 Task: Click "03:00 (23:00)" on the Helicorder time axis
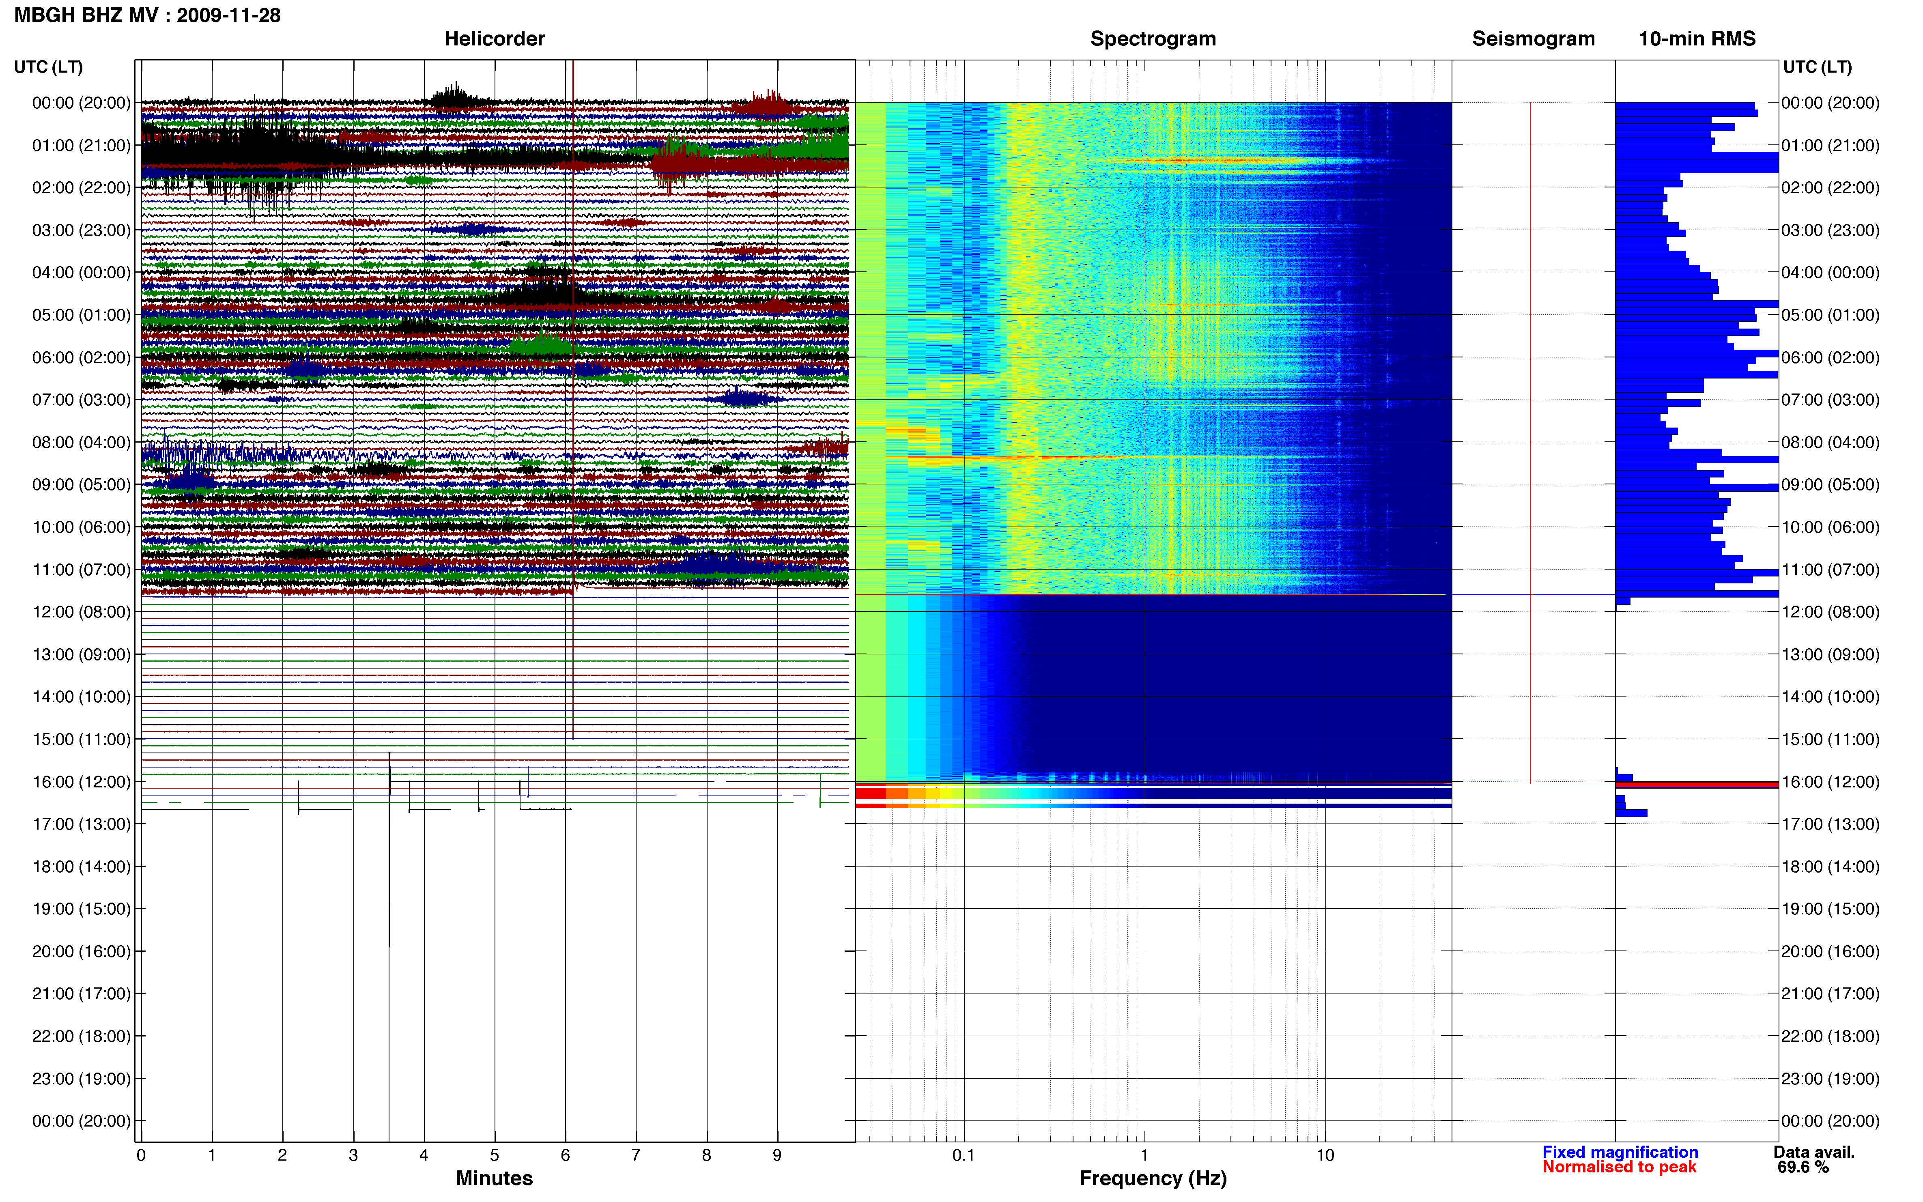[81, 230]
